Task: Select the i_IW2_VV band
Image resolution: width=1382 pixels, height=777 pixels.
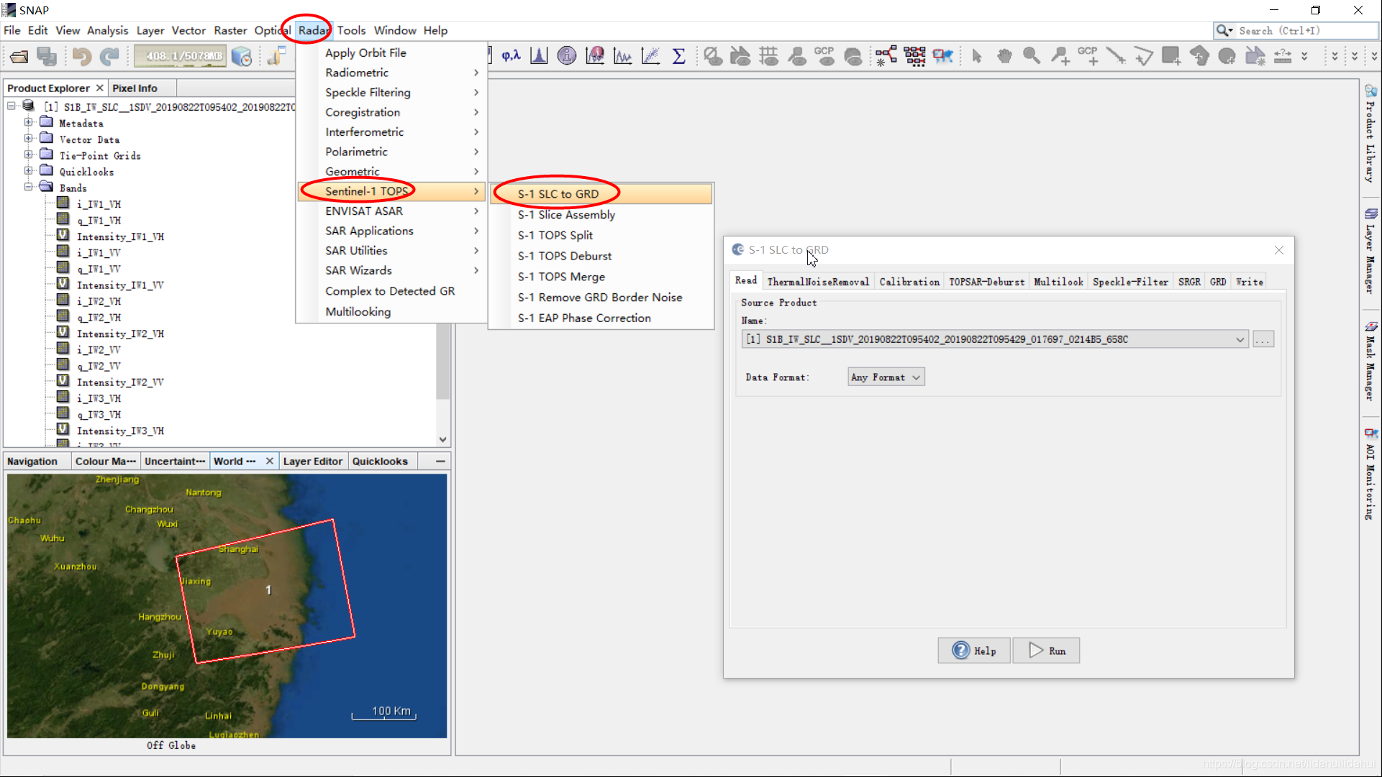Action: coord(99,350)
